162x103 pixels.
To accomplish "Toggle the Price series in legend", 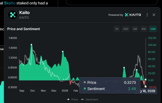I will point(72,99).
